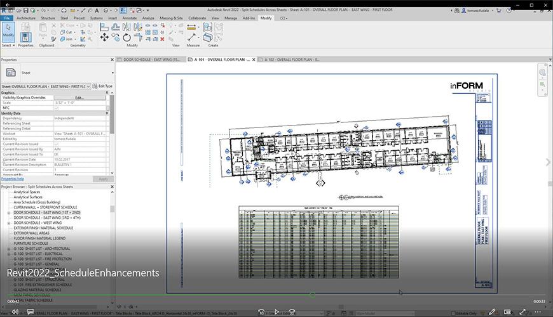Activate the Mirror Draw Axis tool
The height and width of the screenshot is (317, 553).
click(x=138, y=27)
